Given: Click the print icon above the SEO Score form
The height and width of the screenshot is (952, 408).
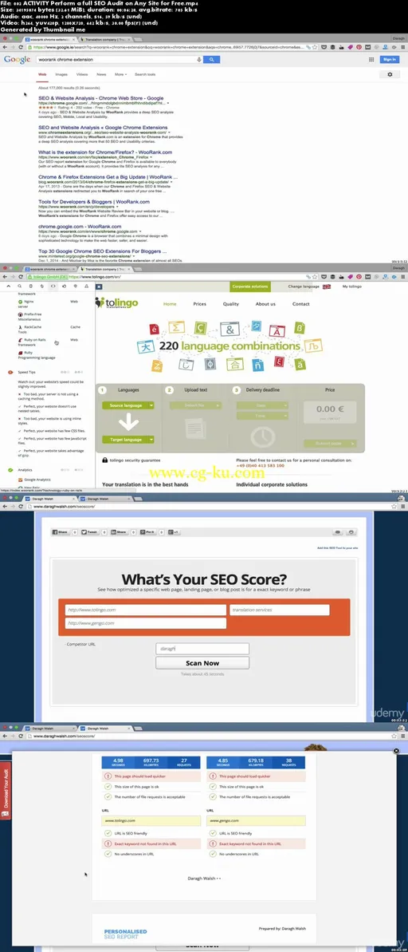Looking at the screenshot, I should point(352,531).
